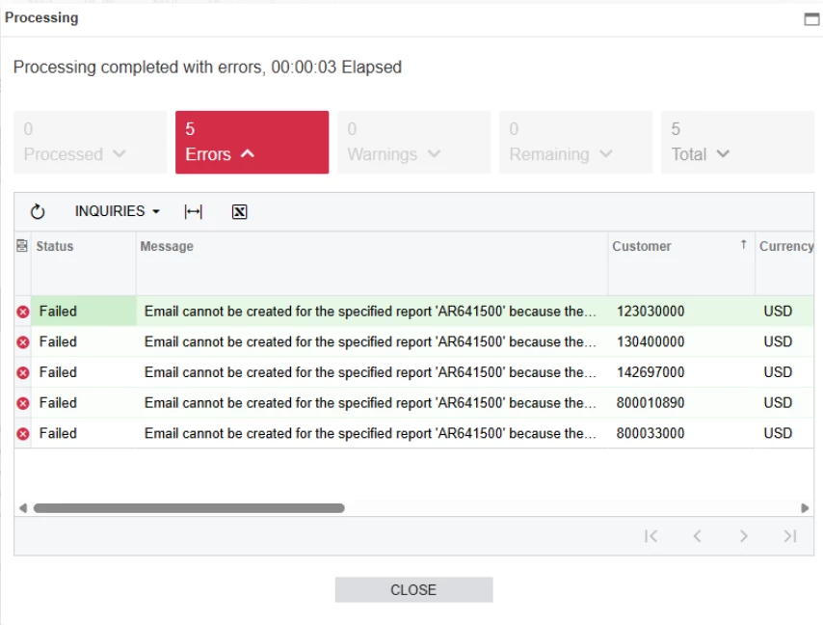Sort by the Customer column header
Viewport: 823px width, 625px height.
(681, 263)
